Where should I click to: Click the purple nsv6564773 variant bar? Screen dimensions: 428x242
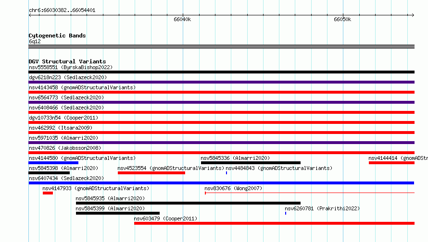[x=221, y=102]
